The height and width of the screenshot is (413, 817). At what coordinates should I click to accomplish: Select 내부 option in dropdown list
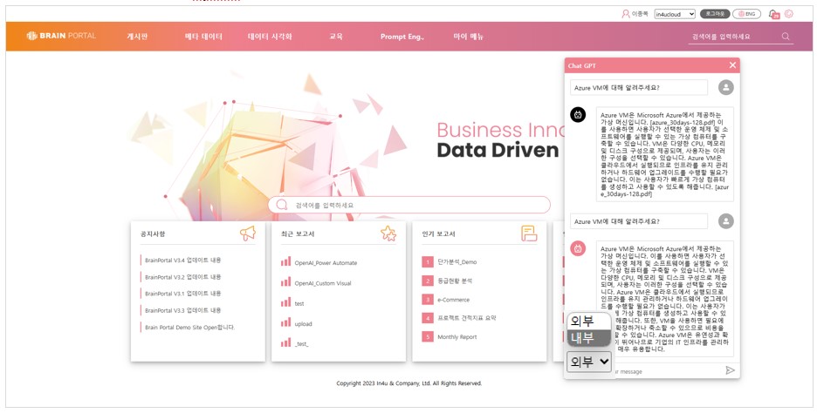tap(589, 338)
